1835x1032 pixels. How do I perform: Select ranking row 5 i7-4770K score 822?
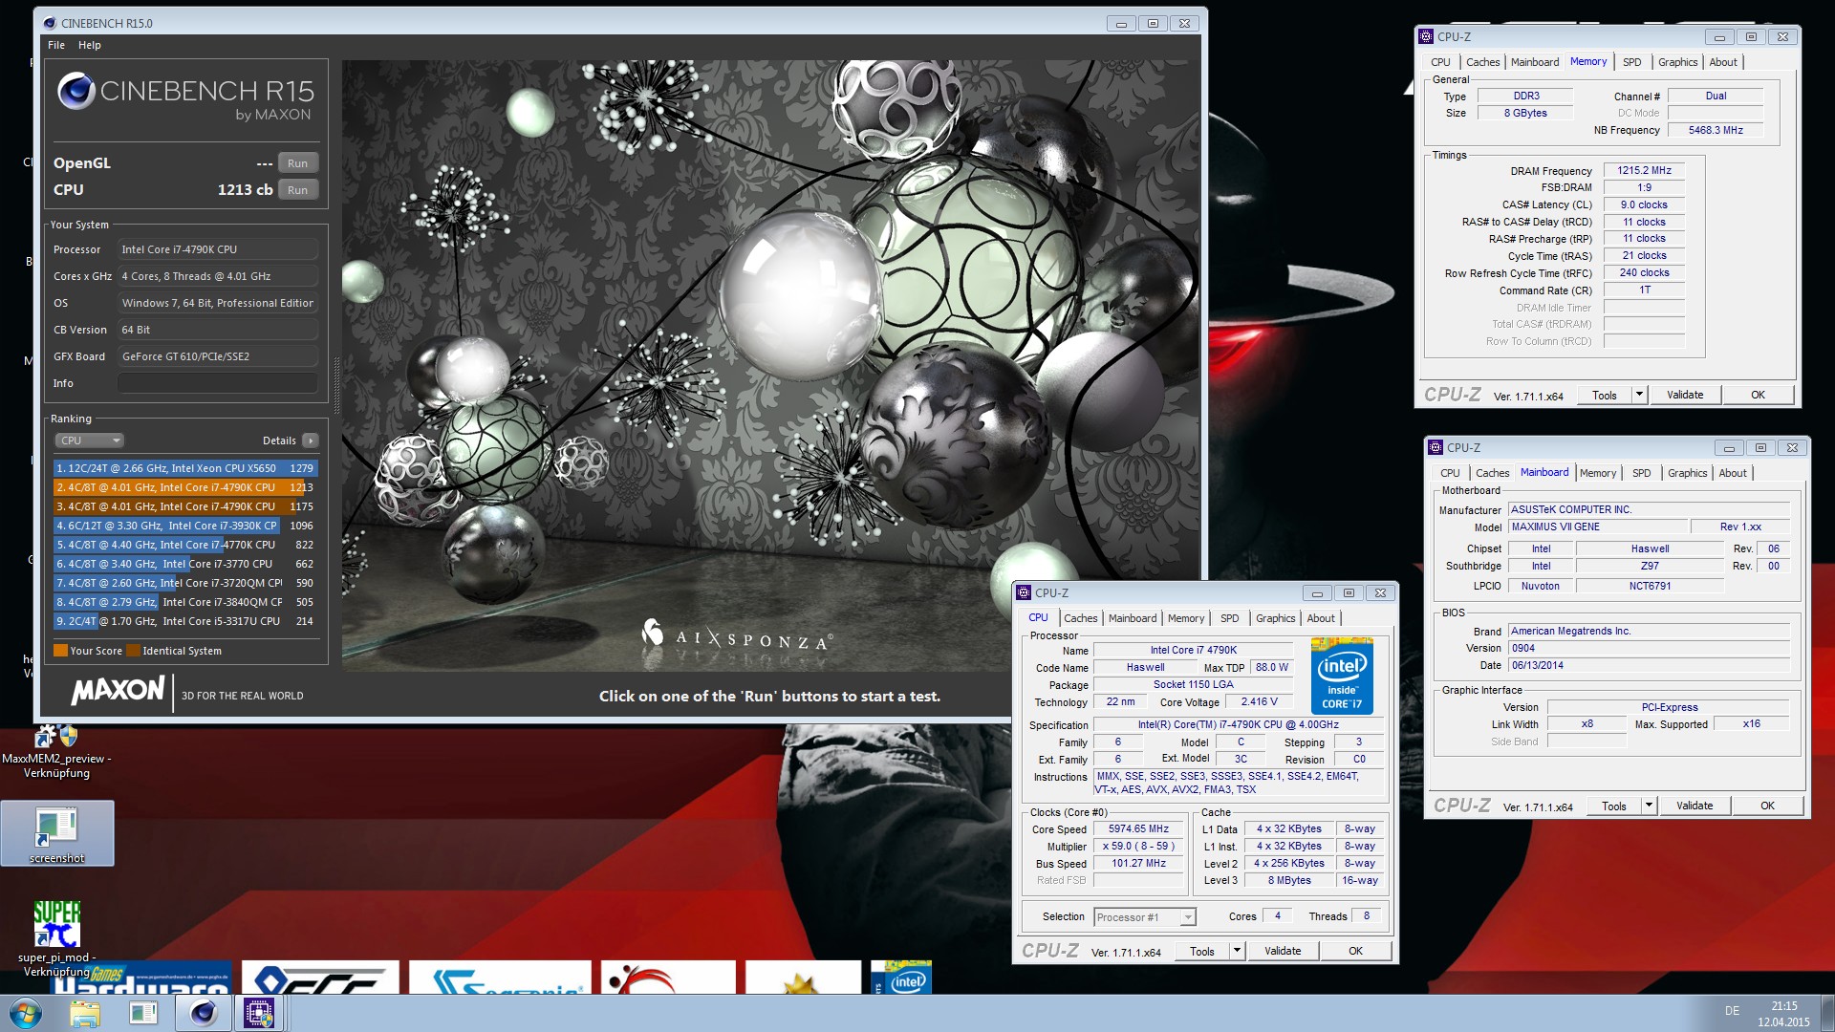185,545
